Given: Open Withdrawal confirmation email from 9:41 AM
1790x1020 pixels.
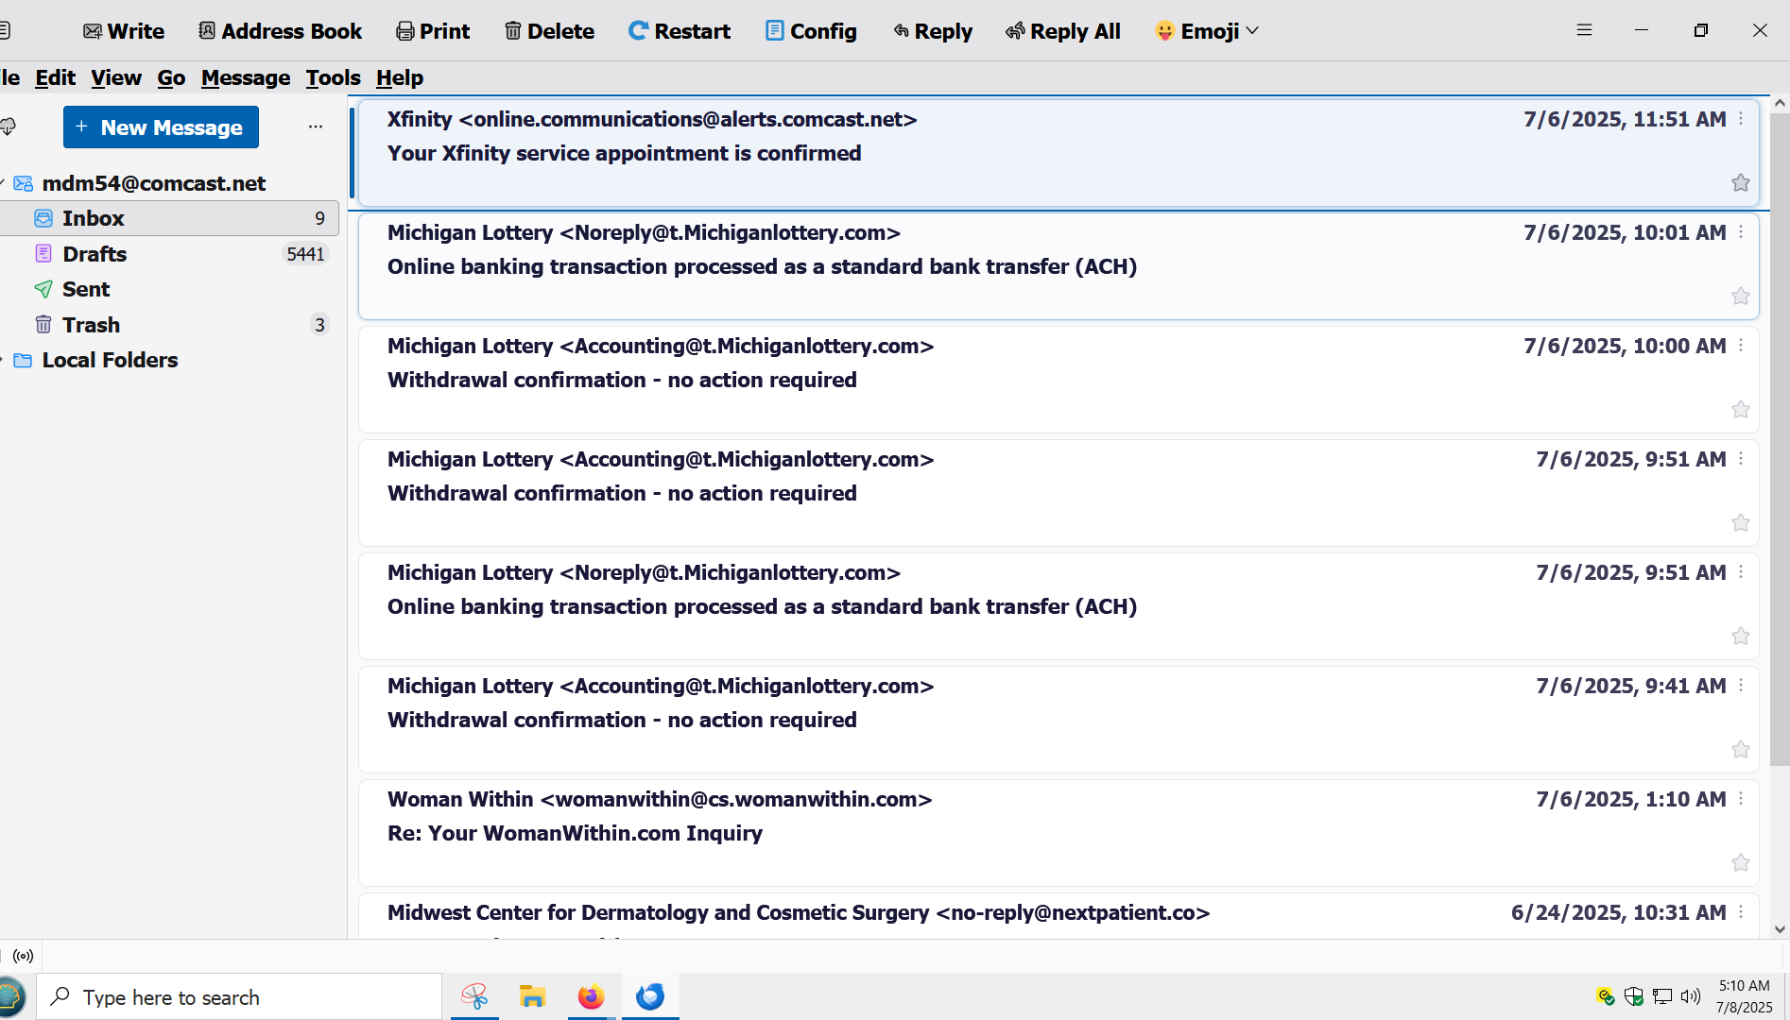Looking at the screenshot, I should click(x=1059, y=720).
